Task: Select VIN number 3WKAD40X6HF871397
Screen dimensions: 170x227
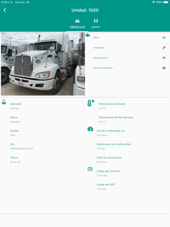Action: pos(22,149)
